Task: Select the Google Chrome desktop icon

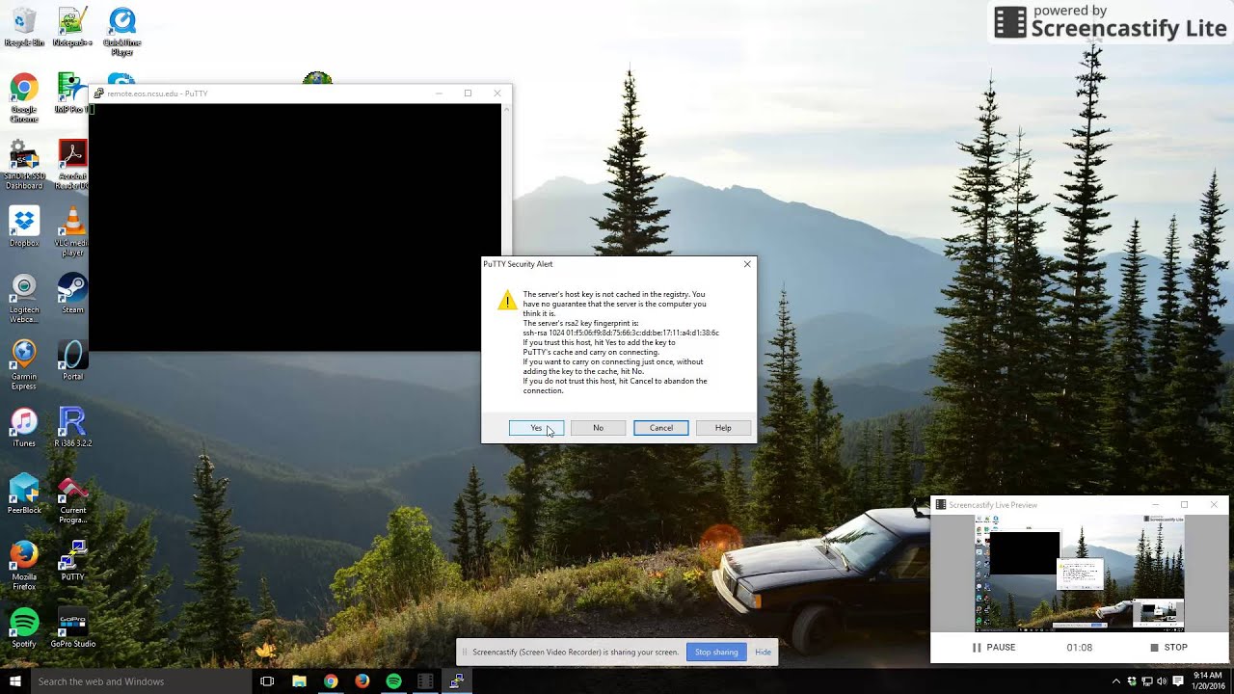Action: click(24, 97)
